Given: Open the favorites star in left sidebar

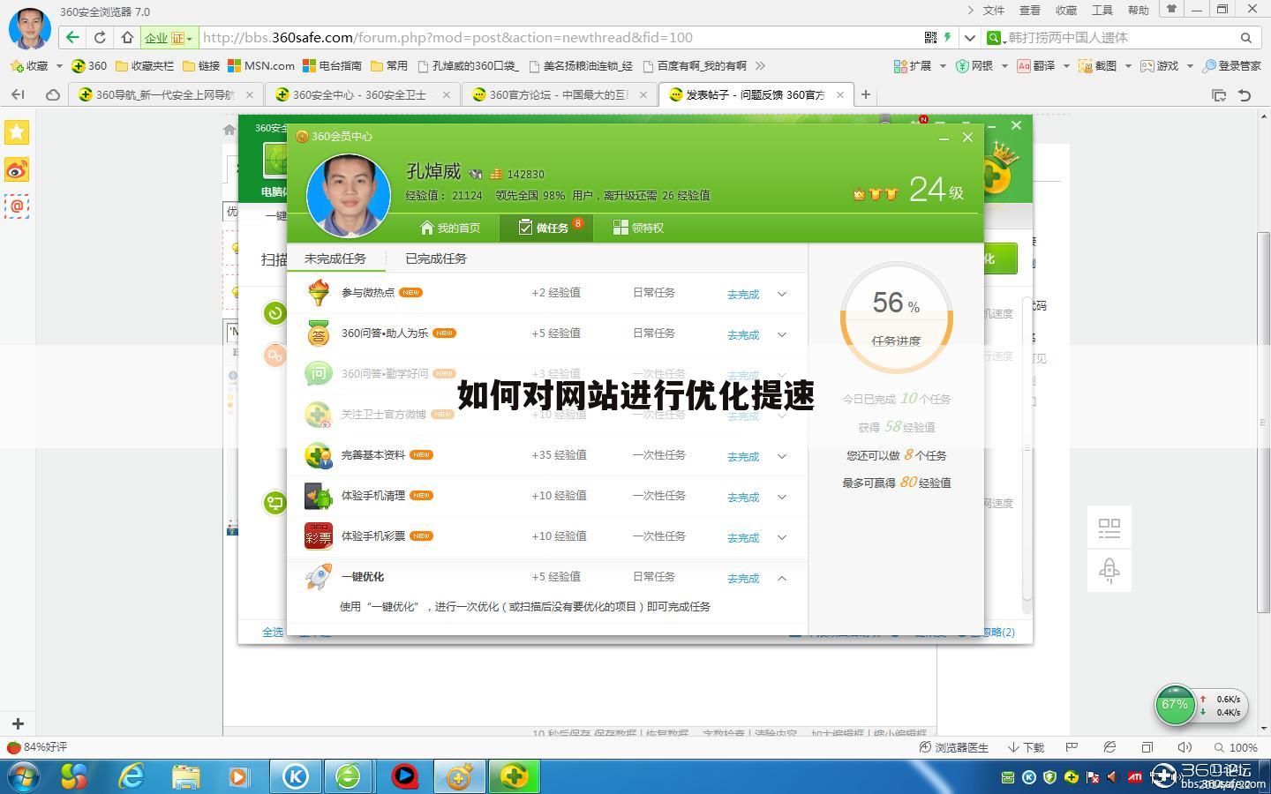Looking at the screenshot, I should tap(17, 132).
